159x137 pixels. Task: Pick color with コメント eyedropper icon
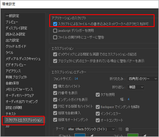[x=144, y=135]
